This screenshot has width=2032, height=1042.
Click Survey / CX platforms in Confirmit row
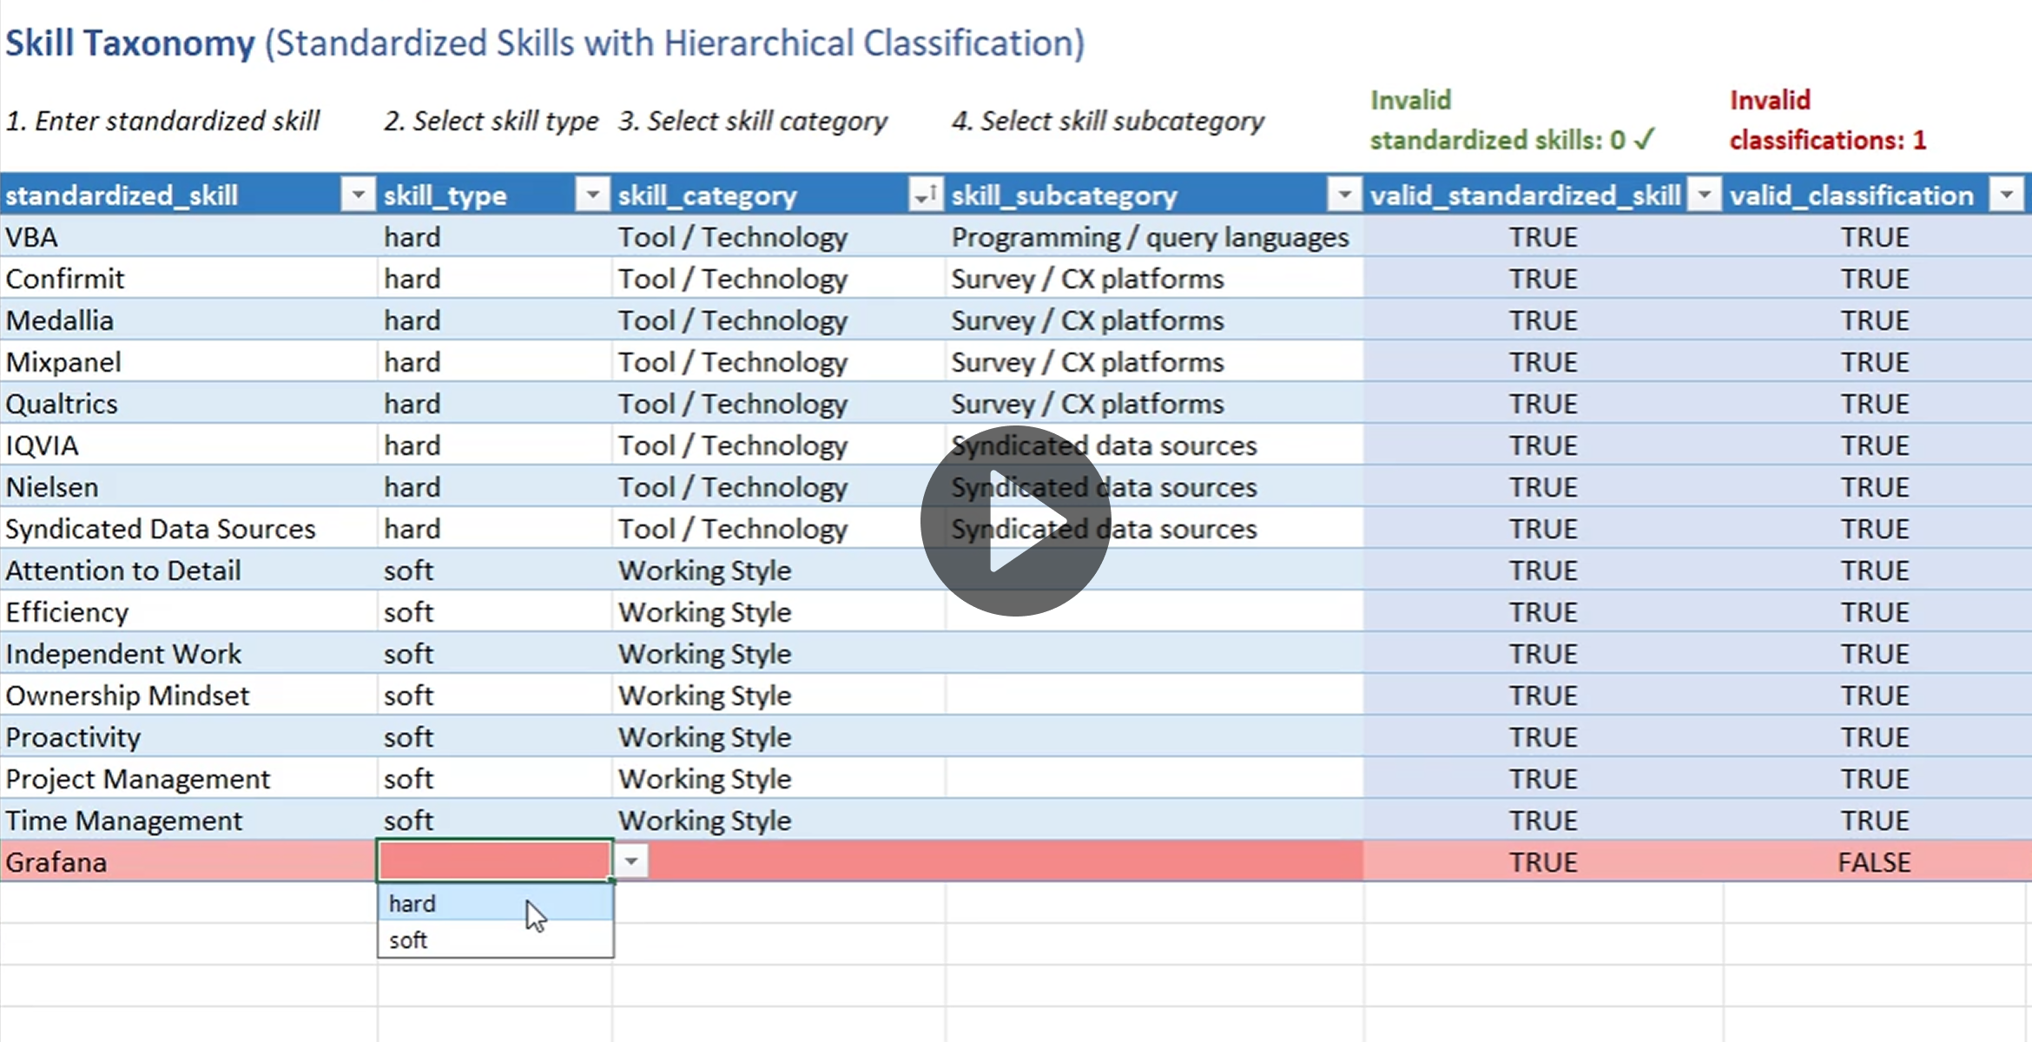tap(1154, 279)
